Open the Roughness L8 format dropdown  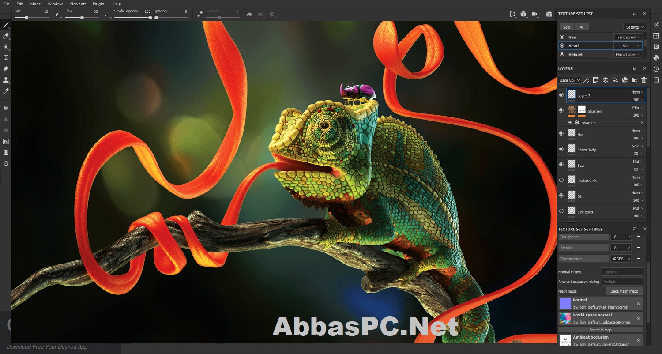(621, 237)
